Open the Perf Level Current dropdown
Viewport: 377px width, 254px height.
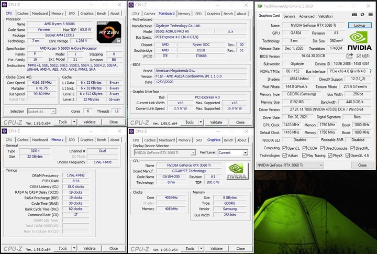(x=232, y=152)
